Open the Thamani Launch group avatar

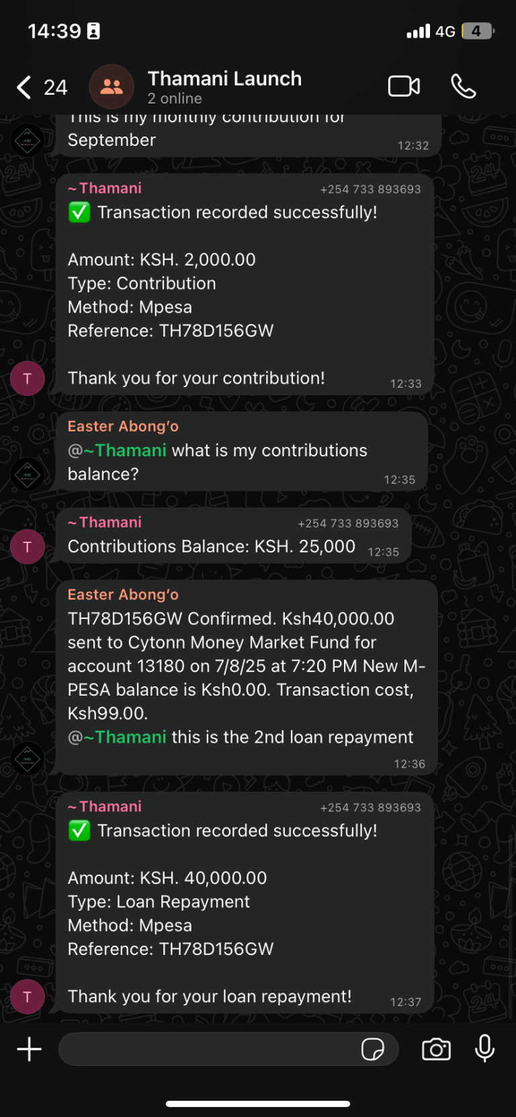(x=112, y=87)
